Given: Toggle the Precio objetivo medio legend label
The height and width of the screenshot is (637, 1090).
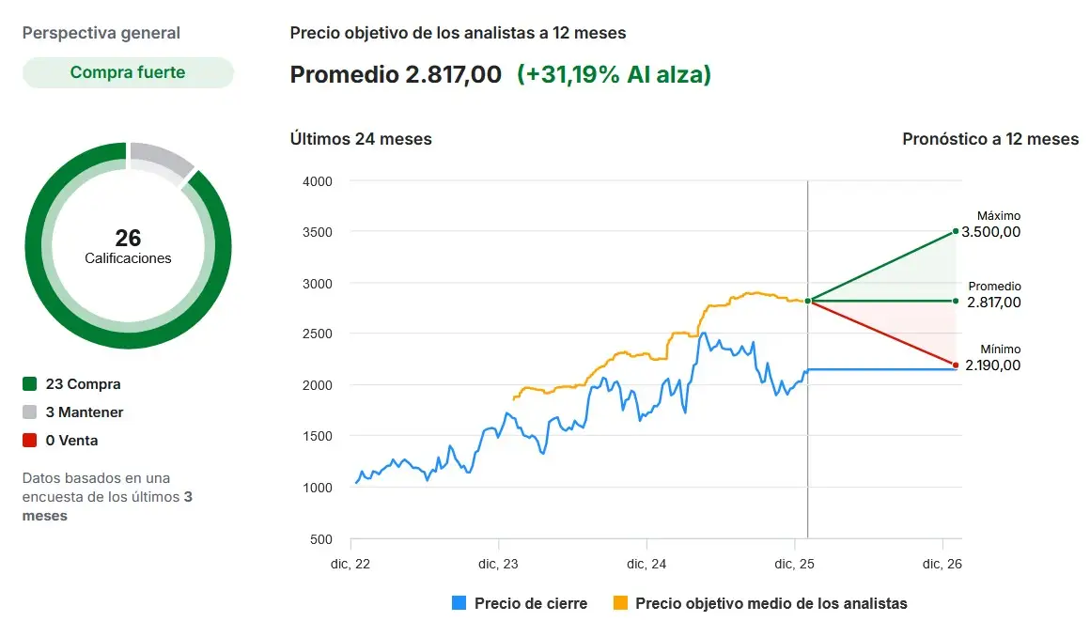Looking at the screenshot, I should [771, 603].
